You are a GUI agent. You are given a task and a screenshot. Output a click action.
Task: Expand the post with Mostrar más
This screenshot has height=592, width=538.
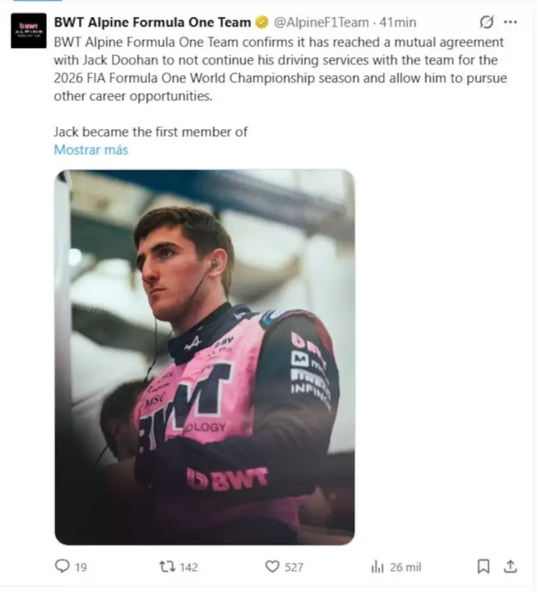(91, 150)
